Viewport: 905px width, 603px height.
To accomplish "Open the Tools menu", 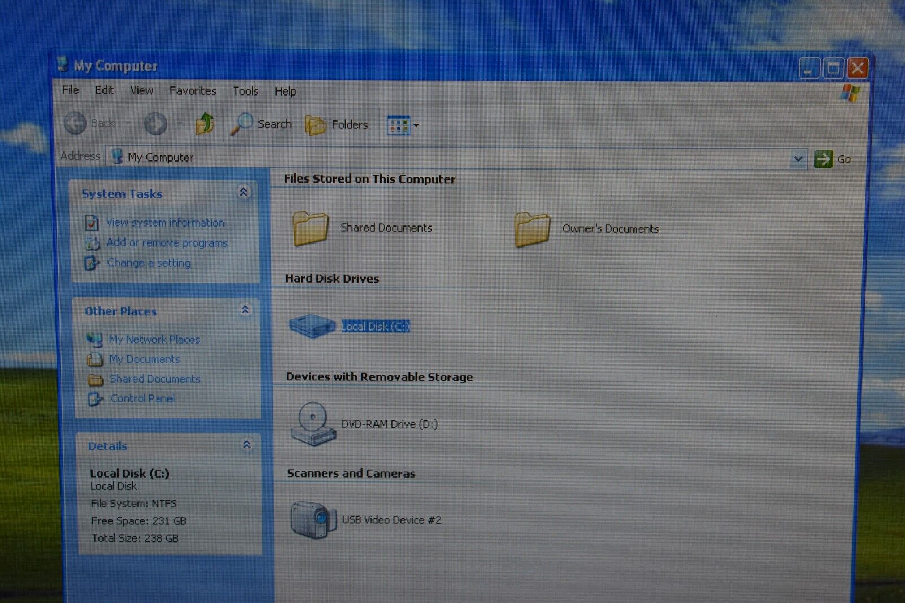I will pyautogui.click(x=245, y=91).
